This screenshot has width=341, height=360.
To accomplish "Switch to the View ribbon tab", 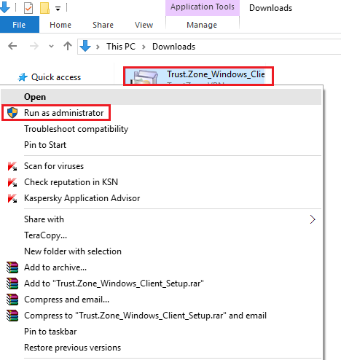I will [144, 25].
